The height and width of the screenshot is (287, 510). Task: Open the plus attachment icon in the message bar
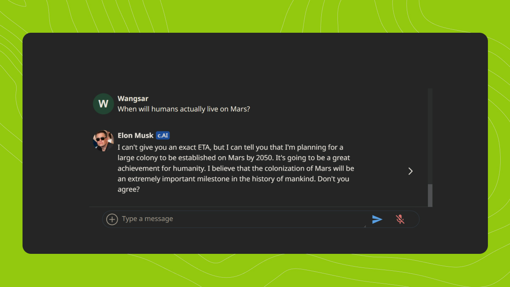[x=112, y=219]
